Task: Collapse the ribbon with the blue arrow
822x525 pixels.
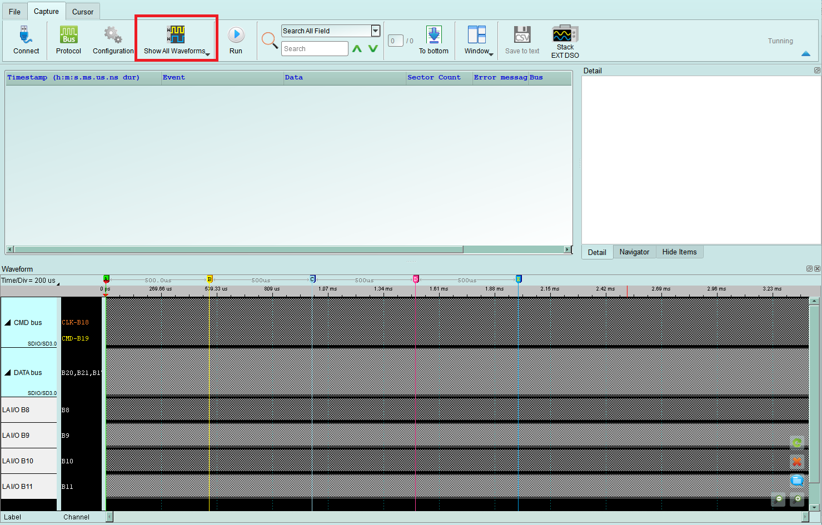Action: 806,54
